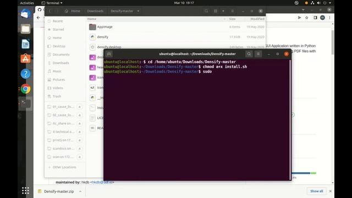Open the Densify-master path dropdown
Screen dimensions: 352x198
138,11
